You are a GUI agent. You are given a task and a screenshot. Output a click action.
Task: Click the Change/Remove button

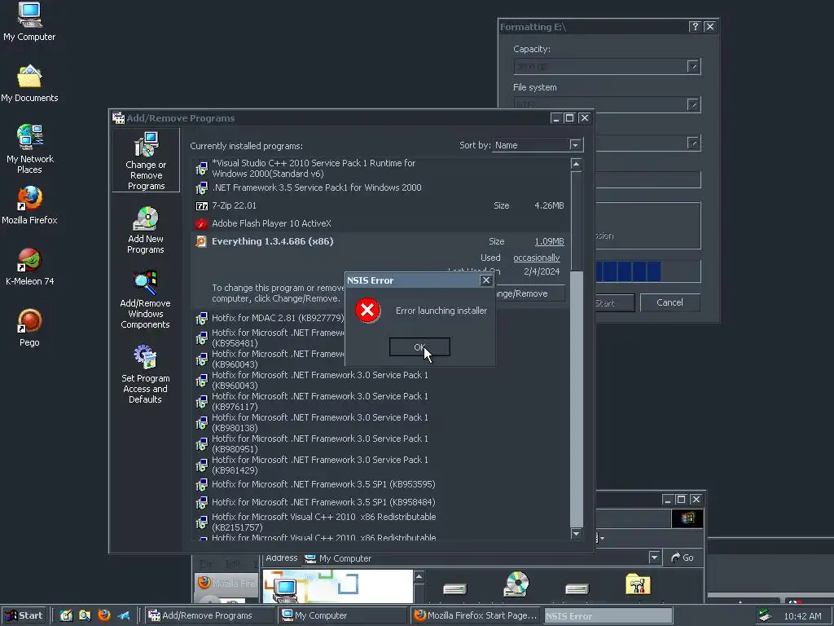click(x=529, y=293)
